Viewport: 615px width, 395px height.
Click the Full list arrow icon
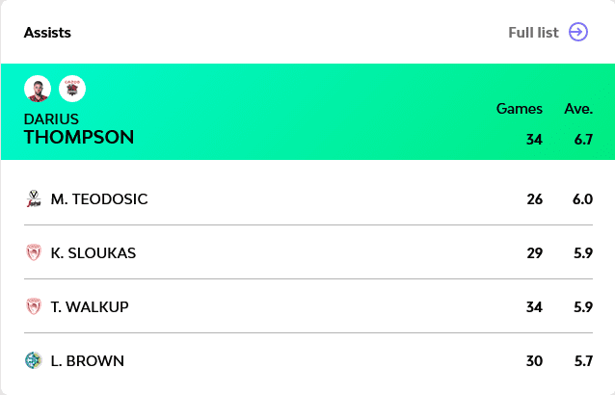point(577,32)
